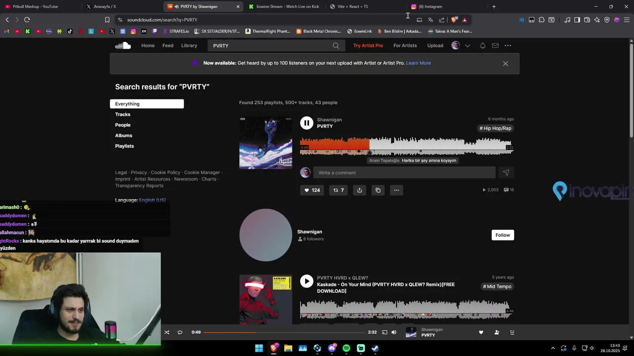Toggle shuffle in the player bar
634x356 pixels.
coord(167,332)
